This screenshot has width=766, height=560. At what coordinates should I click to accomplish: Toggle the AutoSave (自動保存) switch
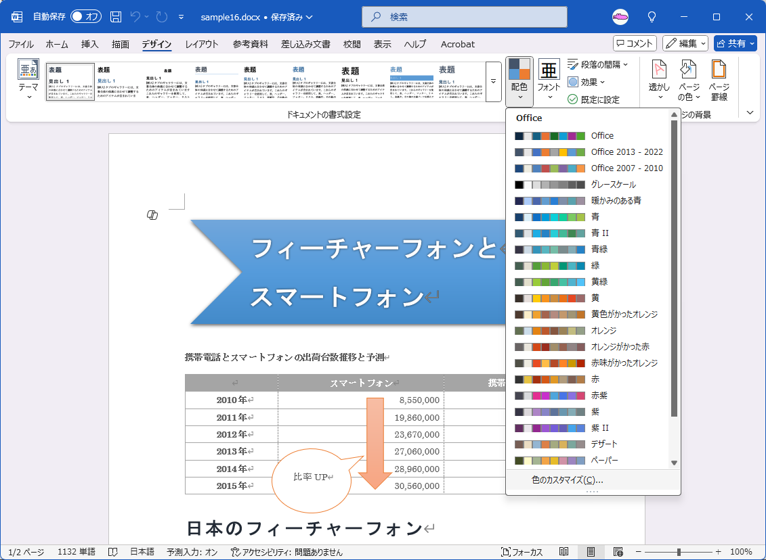pos(86,17)
